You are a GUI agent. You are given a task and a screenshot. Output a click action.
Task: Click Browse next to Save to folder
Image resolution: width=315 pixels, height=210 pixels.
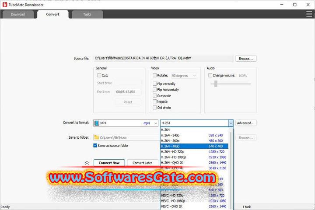[x=246, y=138]
